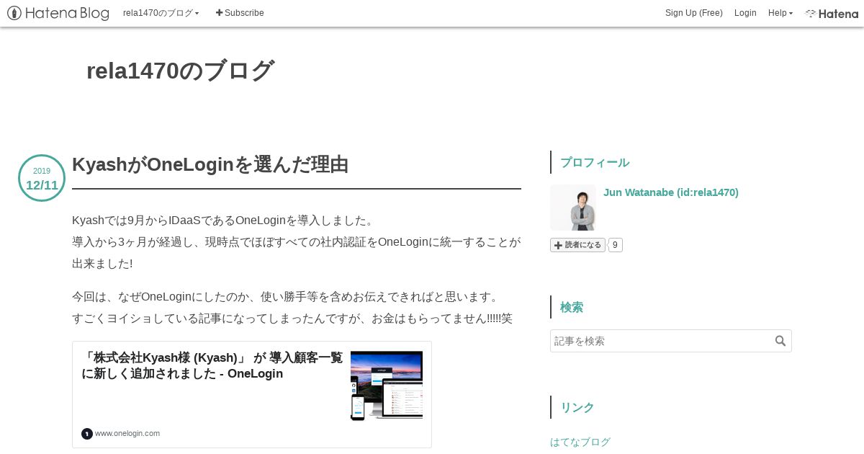This screenshot has width=864, height=454.
Task: Click the OneLogin card preview thumbnail
Action: [387, 386]
